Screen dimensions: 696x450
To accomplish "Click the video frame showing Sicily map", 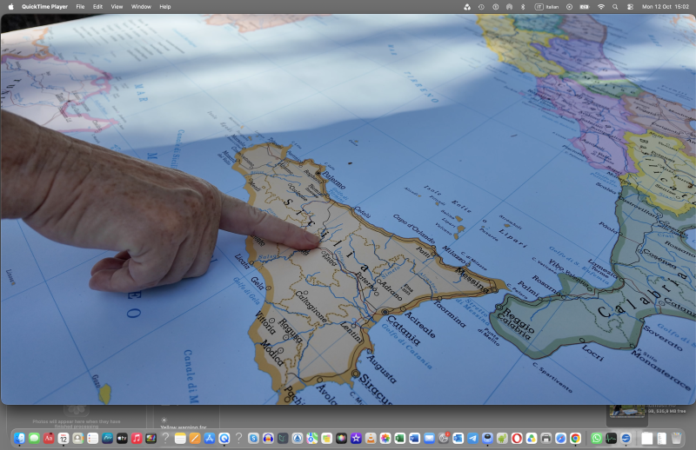I will pos(348,209).
